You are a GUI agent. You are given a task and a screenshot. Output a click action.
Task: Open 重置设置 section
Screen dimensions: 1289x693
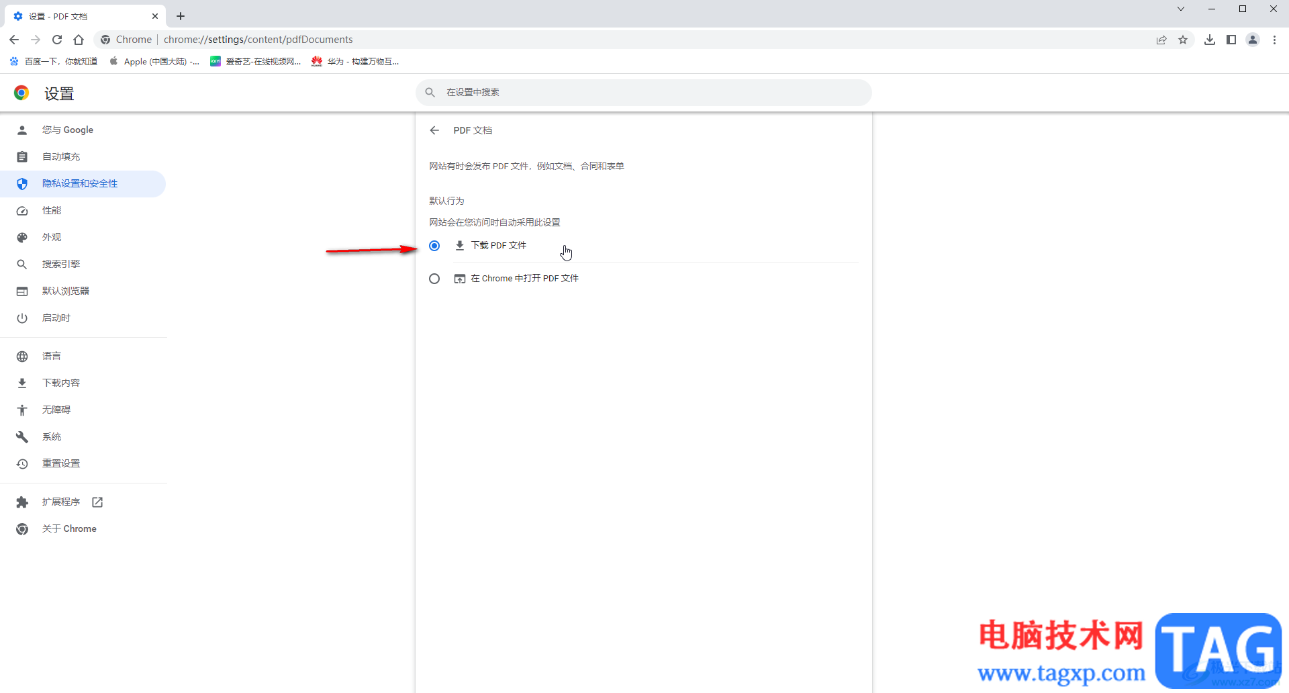83,463
